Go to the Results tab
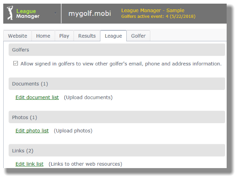 tap(87, 36)
